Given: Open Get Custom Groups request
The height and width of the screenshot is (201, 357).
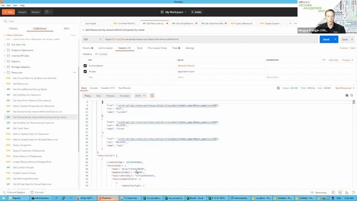Looking at the screenshot, I should click(23, 167).
